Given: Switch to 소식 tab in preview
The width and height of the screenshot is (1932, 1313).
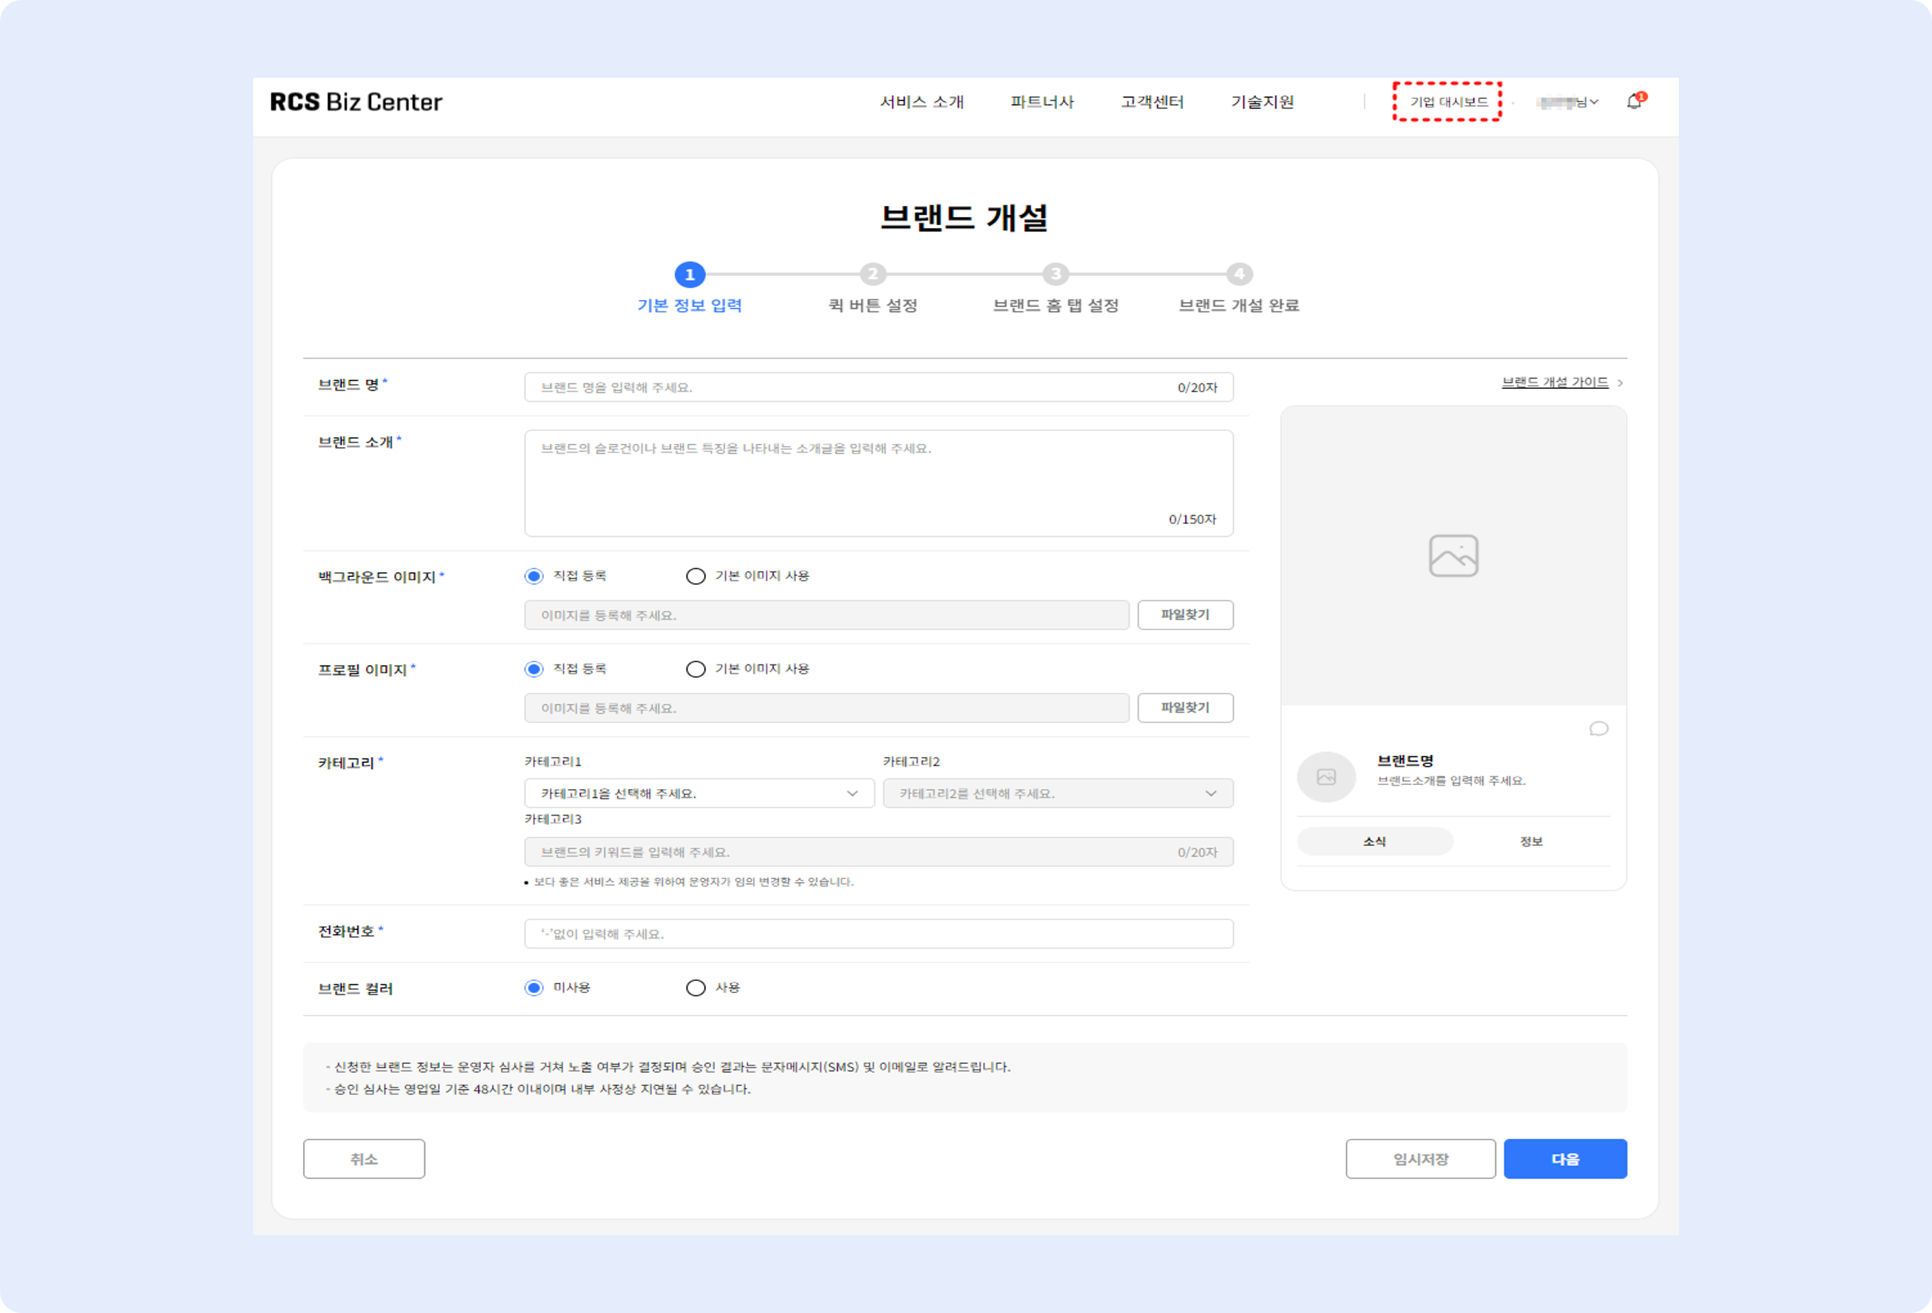Looking at the screenshot, I should pyautogui.click(x=1374, y=841).
